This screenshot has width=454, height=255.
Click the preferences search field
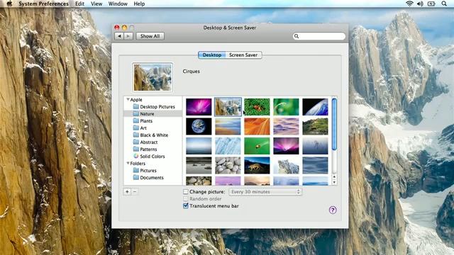coord(319,36)
